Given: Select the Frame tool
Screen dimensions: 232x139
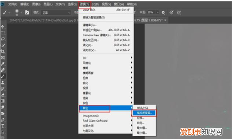Looking at the screenshot, I should (3, 58).
